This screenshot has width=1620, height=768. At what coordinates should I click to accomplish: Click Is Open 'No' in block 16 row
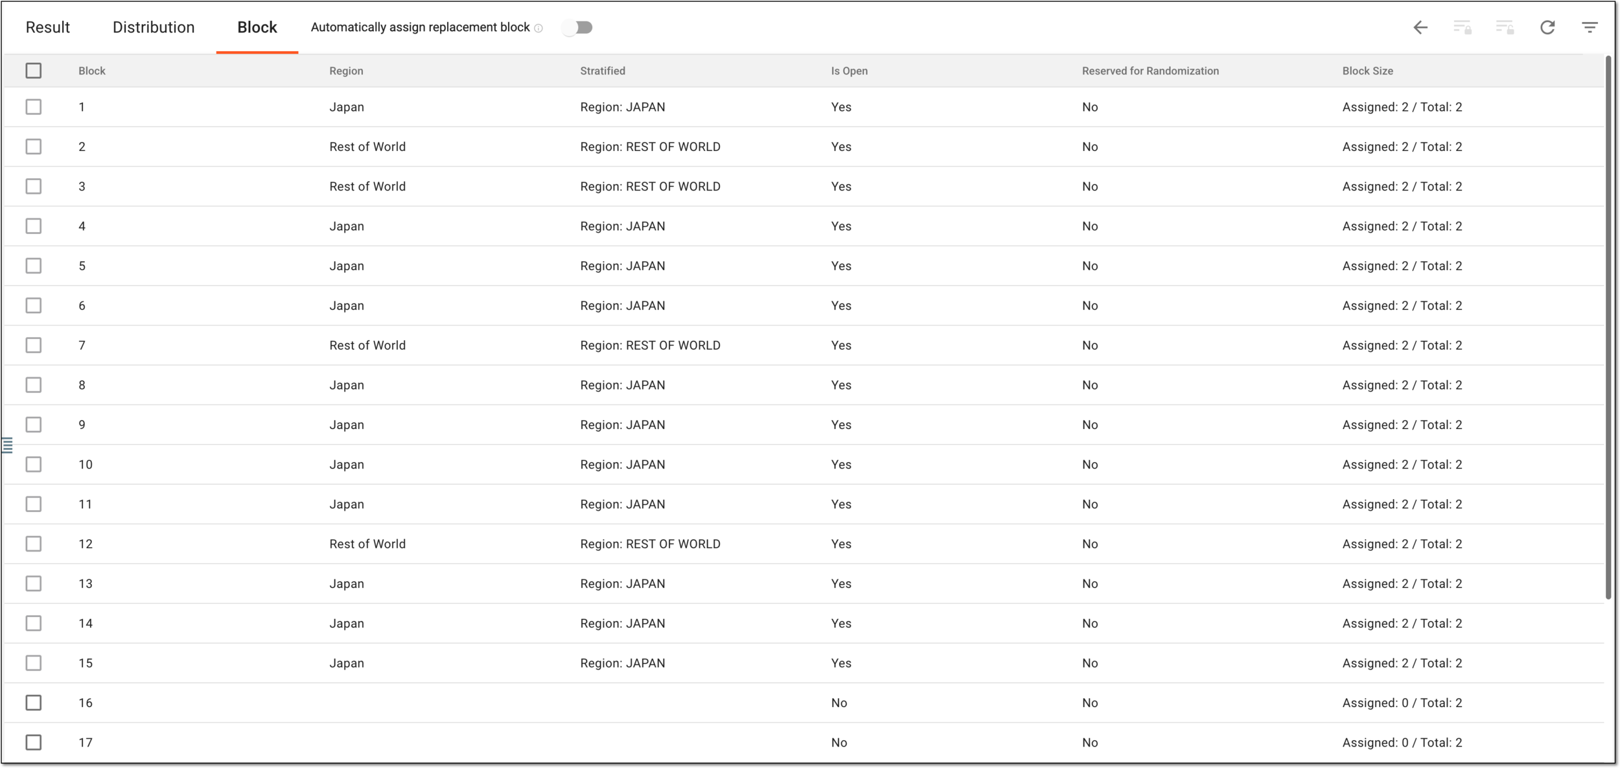[839, 703]
